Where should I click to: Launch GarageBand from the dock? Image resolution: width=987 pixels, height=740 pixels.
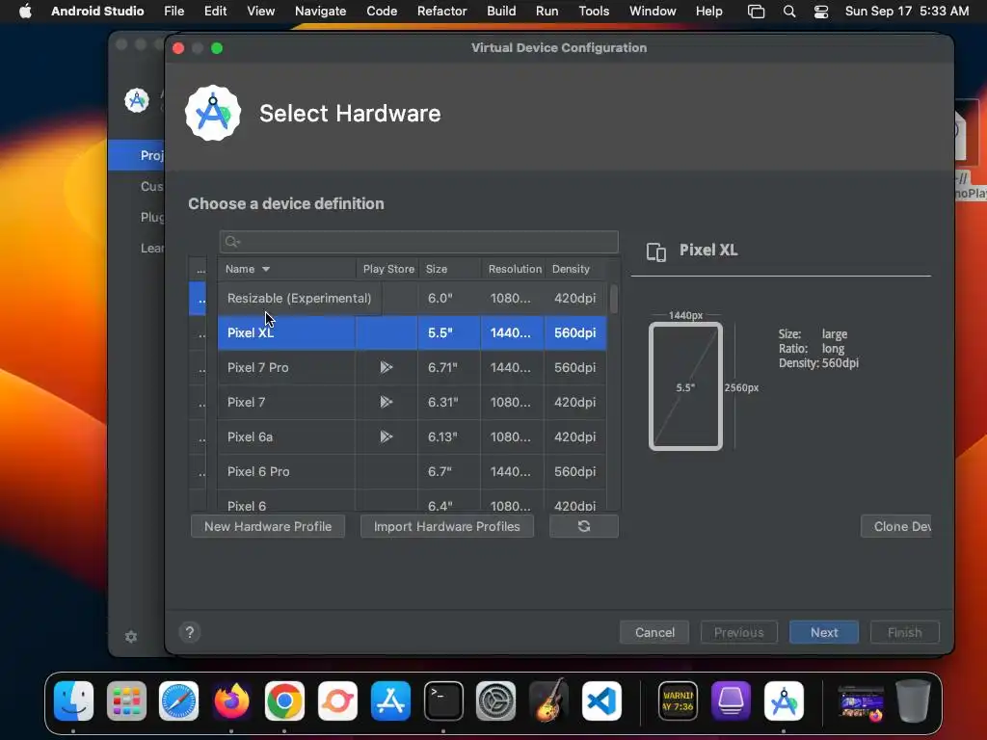[x=548, y=700]
